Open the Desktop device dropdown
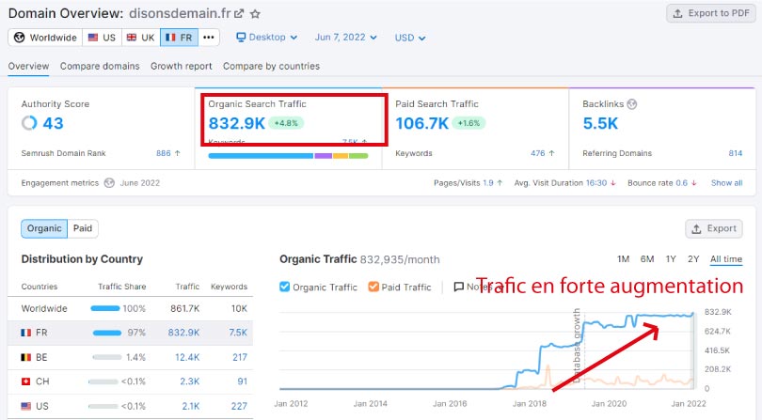Screen dimensions: 762x420 click(x=267, y=38)
